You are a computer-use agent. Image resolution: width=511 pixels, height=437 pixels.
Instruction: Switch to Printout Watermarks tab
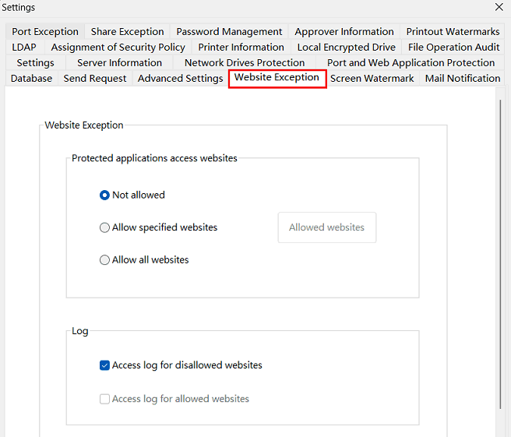(453, 32)
